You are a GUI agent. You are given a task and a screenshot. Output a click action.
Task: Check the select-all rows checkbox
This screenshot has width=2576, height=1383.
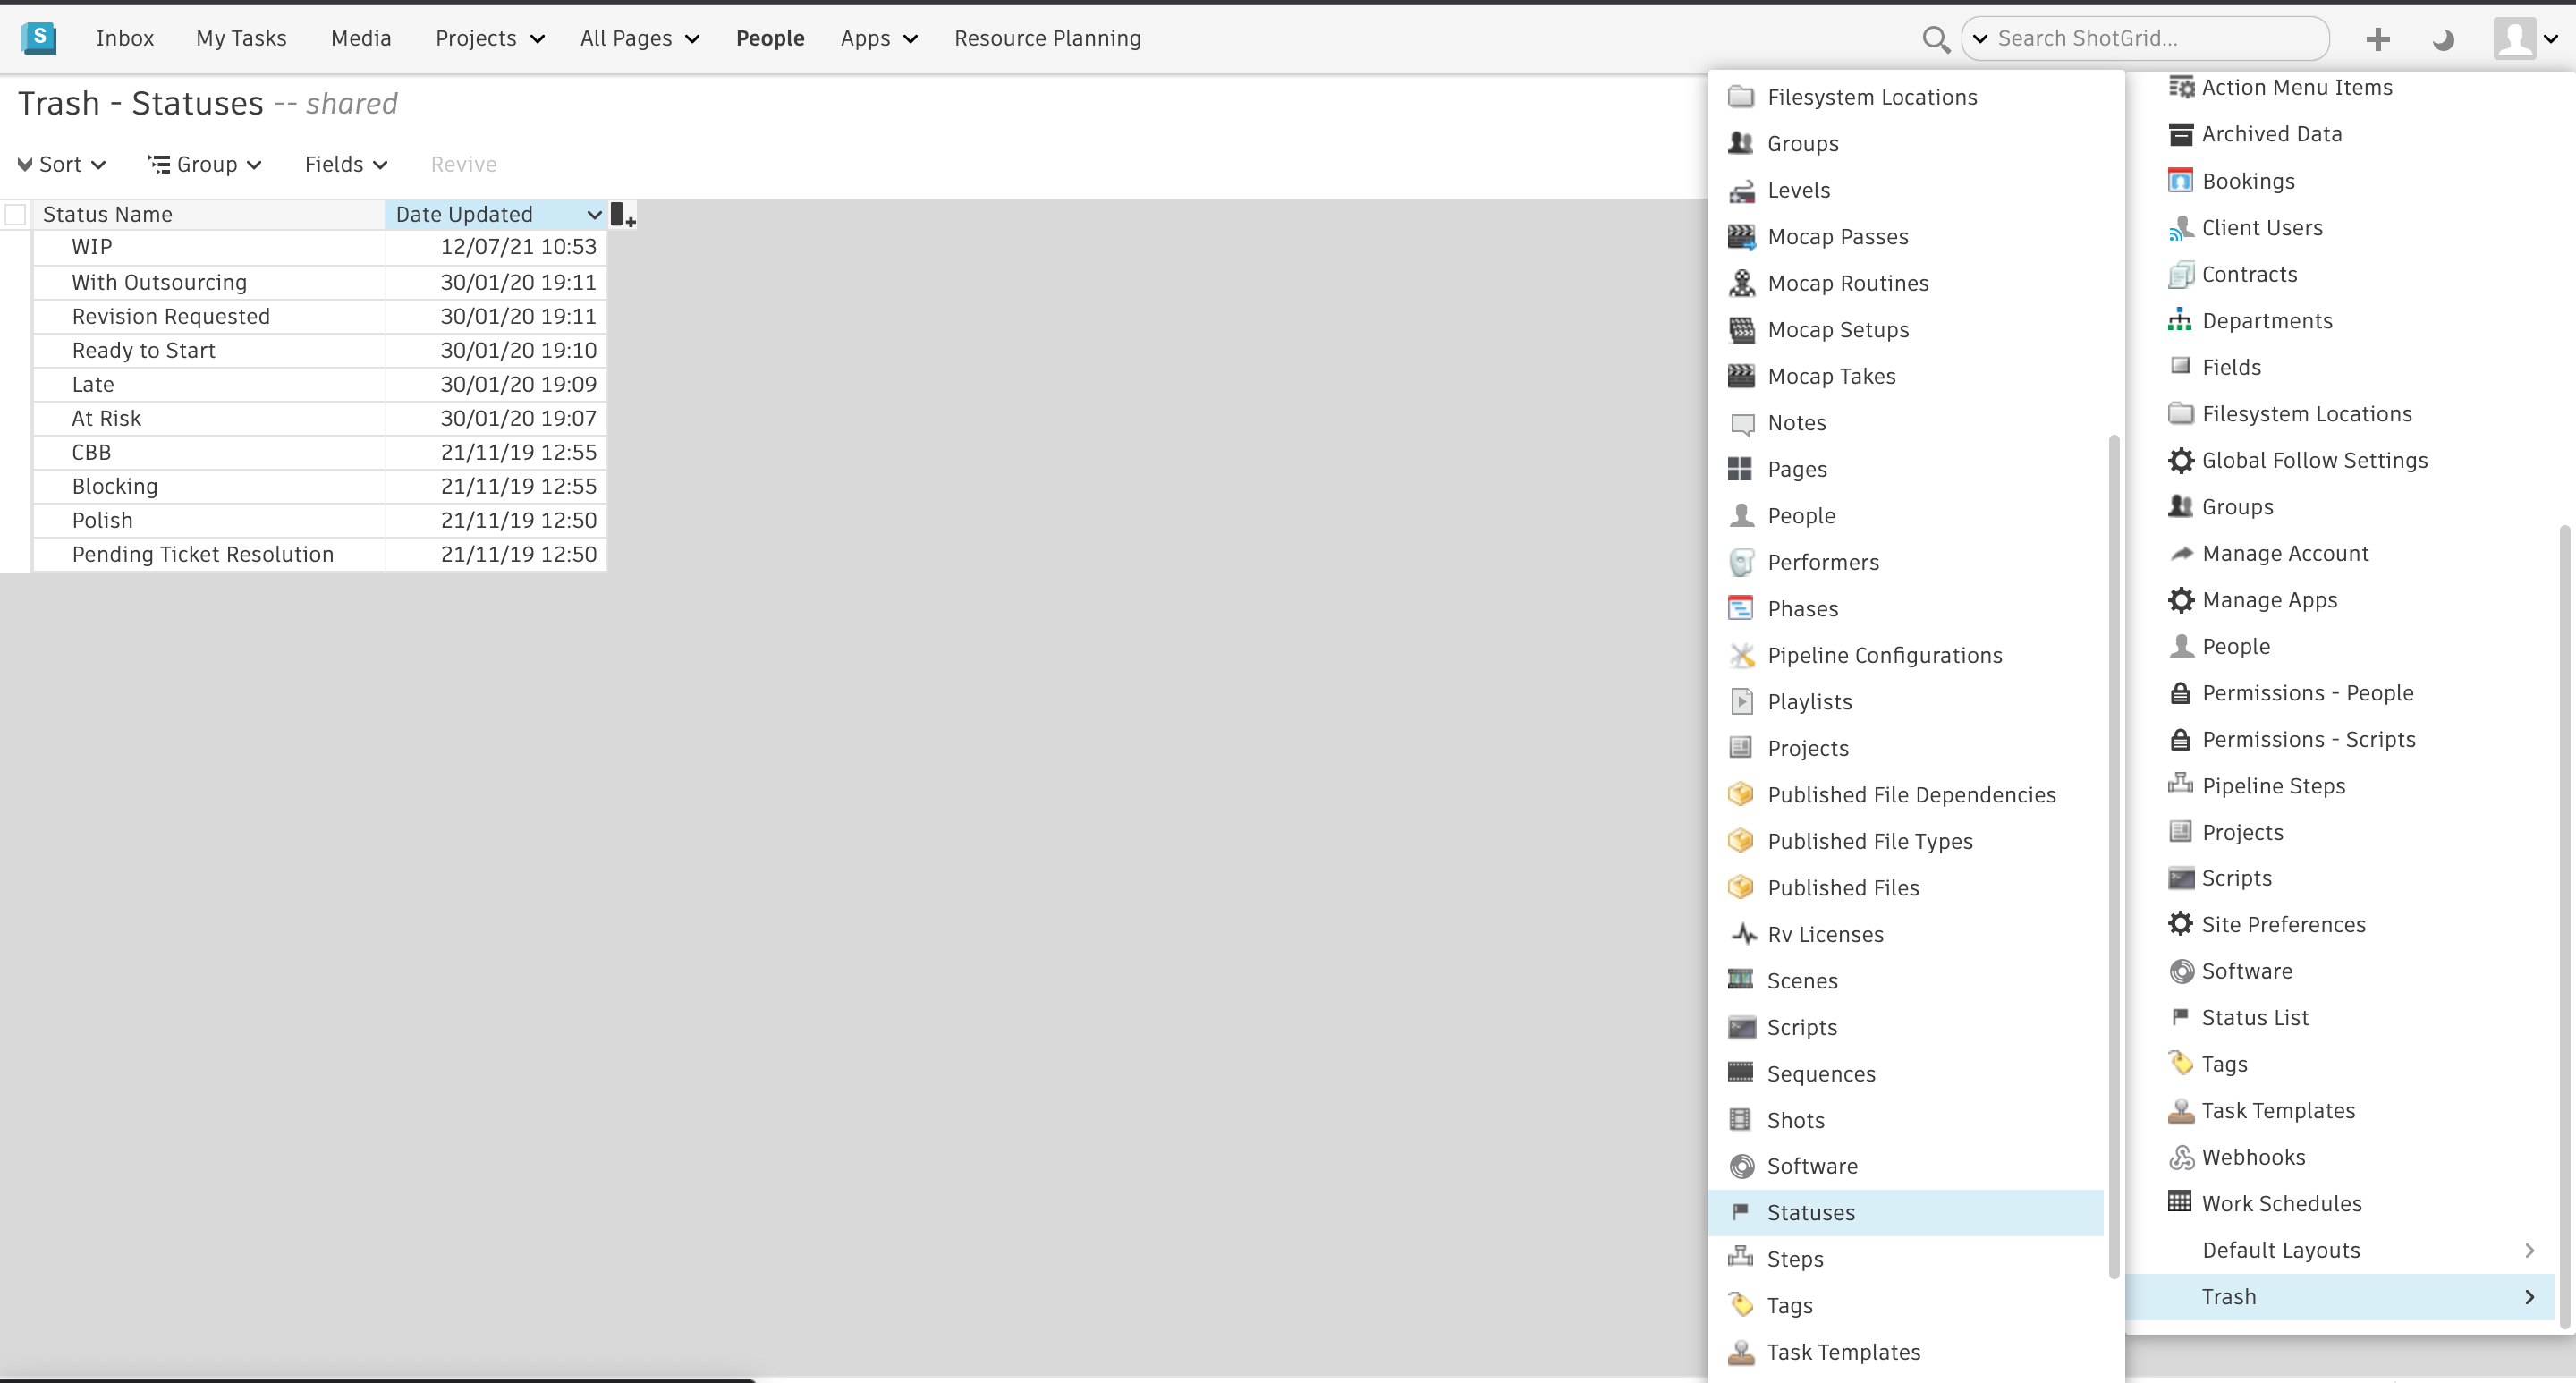(x=16, y=215)
